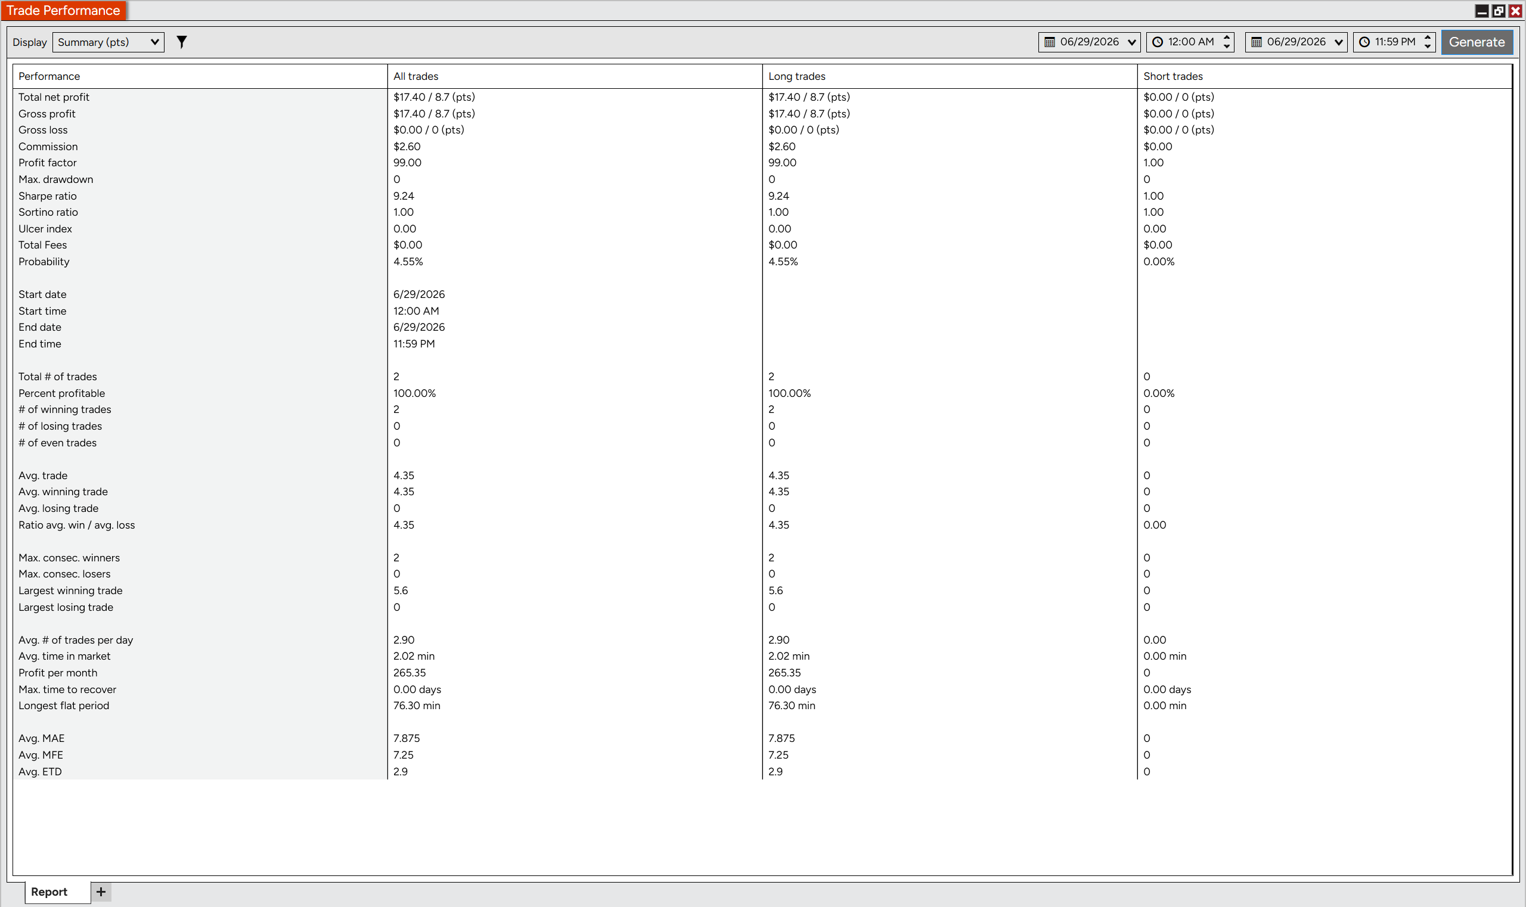Click the start date calendar icon

(x=1050, y=42)
